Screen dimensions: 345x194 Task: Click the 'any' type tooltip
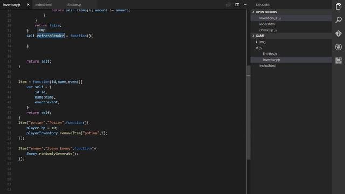(x=42, y=30)
